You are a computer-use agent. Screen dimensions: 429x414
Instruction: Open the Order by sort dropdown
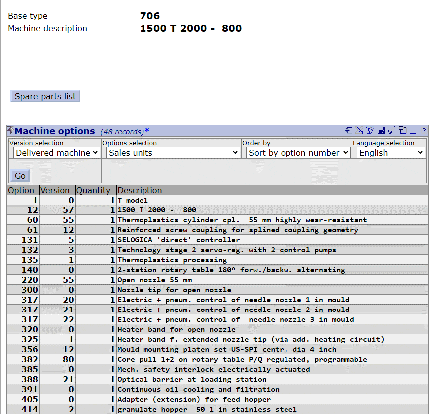coord(298,153)
